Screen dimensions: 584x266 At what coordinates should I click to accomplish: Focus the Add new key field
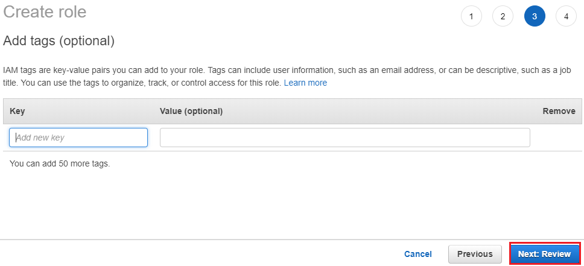(78, 138)
